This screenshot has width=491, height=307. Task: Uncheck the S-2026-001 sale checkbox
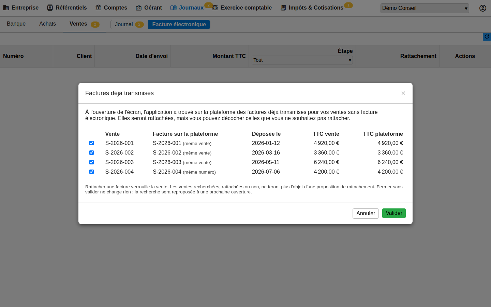(91, 143)
